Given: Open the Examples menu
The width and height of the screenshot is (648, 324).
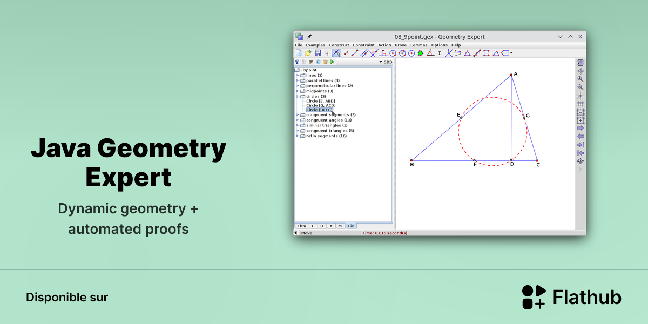Looking at the screenshot, I should click(x=315, y=45).
